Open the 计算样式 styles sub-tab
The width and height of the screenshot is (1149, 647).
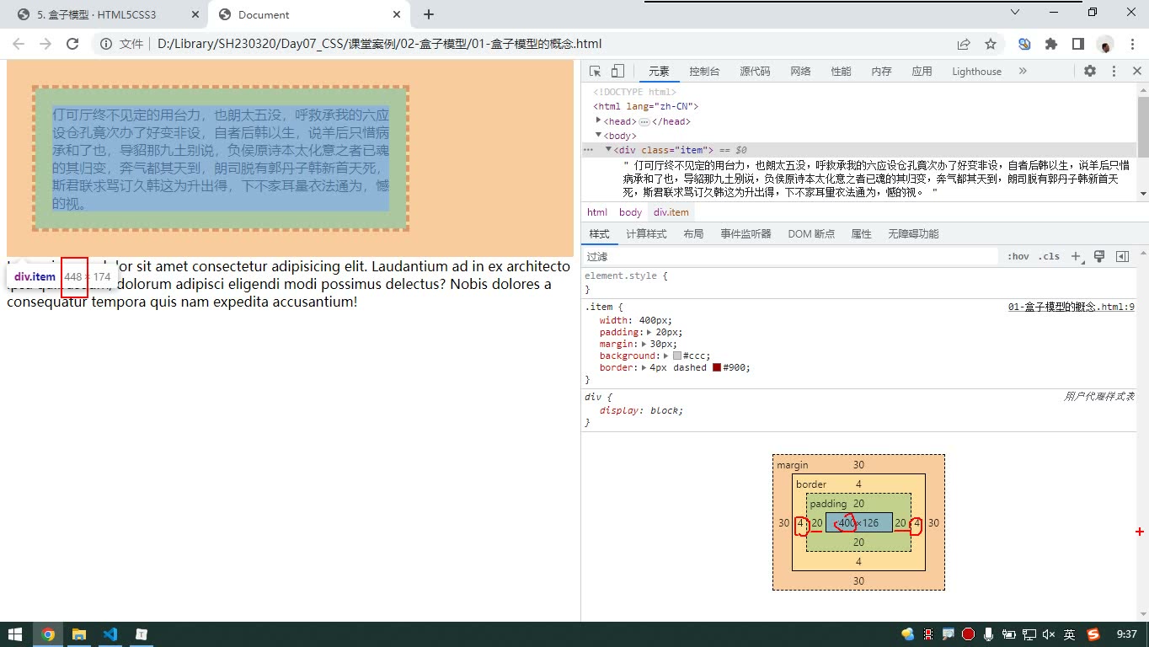tap(646, 234)
